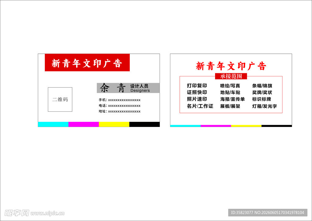
Task: Click the 地贴/车贴 service text
Action: coord(230,92)
